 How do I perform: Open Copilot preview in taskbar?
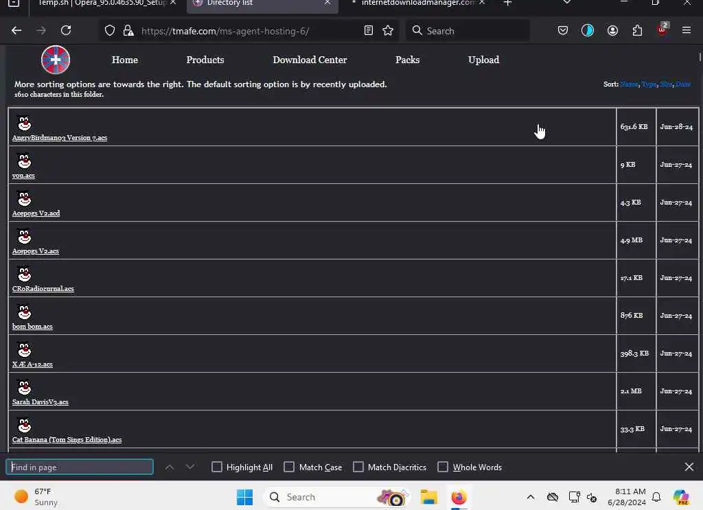[681, 497]
